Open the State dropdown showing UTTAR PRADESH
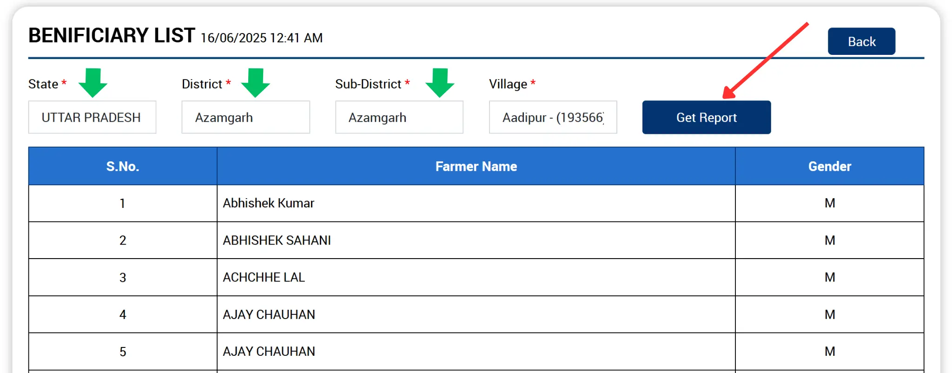The image size is (952, 373). (92, 117)
